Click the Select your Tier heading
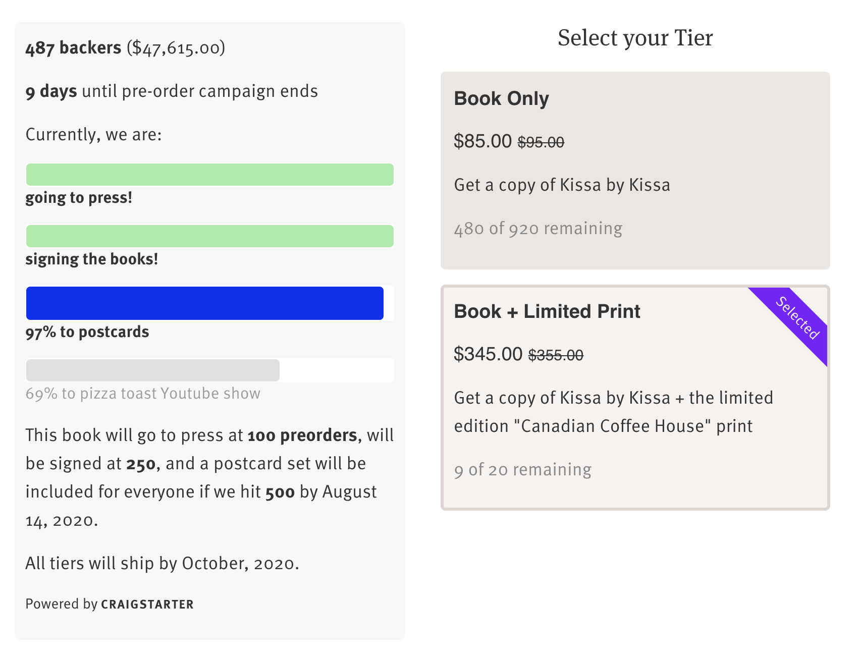The height and width of the screenshot is (661, 858). point(635,38)
